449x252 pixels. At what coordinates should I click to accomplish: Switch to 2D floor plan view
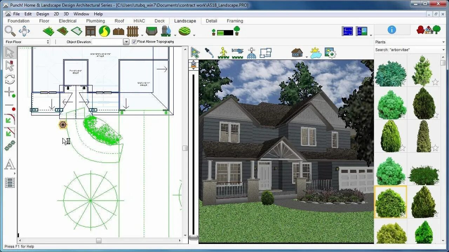point(347,31)
